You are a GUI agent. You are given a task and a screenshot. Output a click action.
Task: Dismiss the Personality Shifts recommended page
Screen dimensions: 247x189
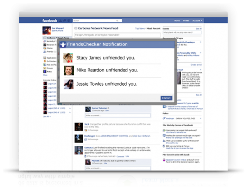tap(200, 53)
